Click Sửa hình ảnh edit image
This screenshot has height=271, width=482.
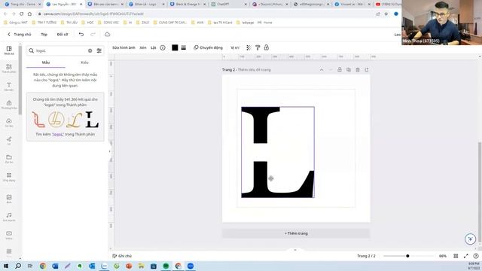[x=124, y=47]
